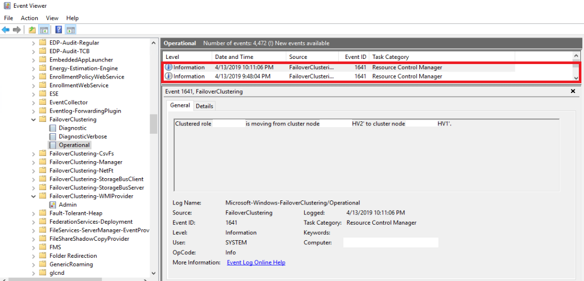The width and height of the screenshot is (584, 281).
Task: Select the EnrollmentWebService tree item
Action: pos(79,85)
